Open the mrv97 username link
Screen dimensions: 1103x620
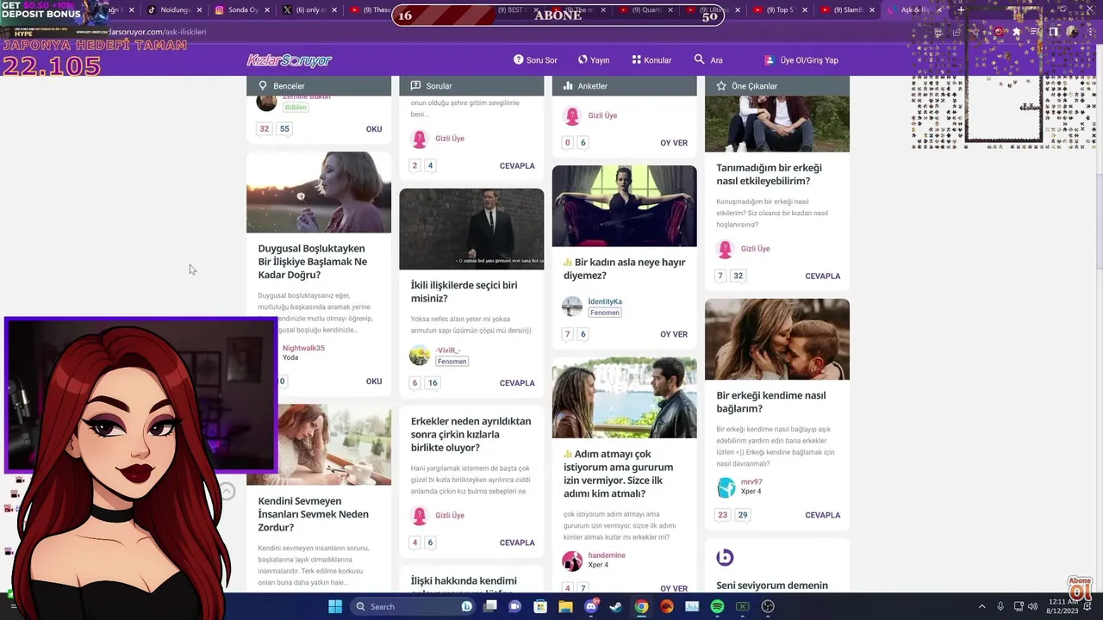click(751, 482)
